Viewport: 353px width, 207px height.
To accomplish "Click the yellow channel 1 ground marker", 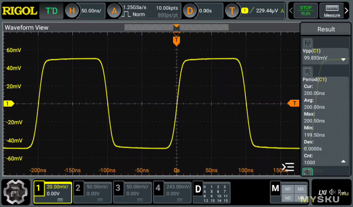I will pos(8,103).
